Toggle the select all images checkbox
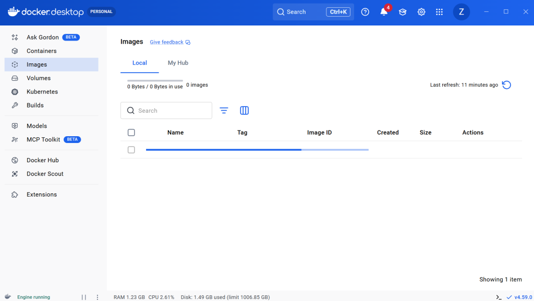 (131, 133)
